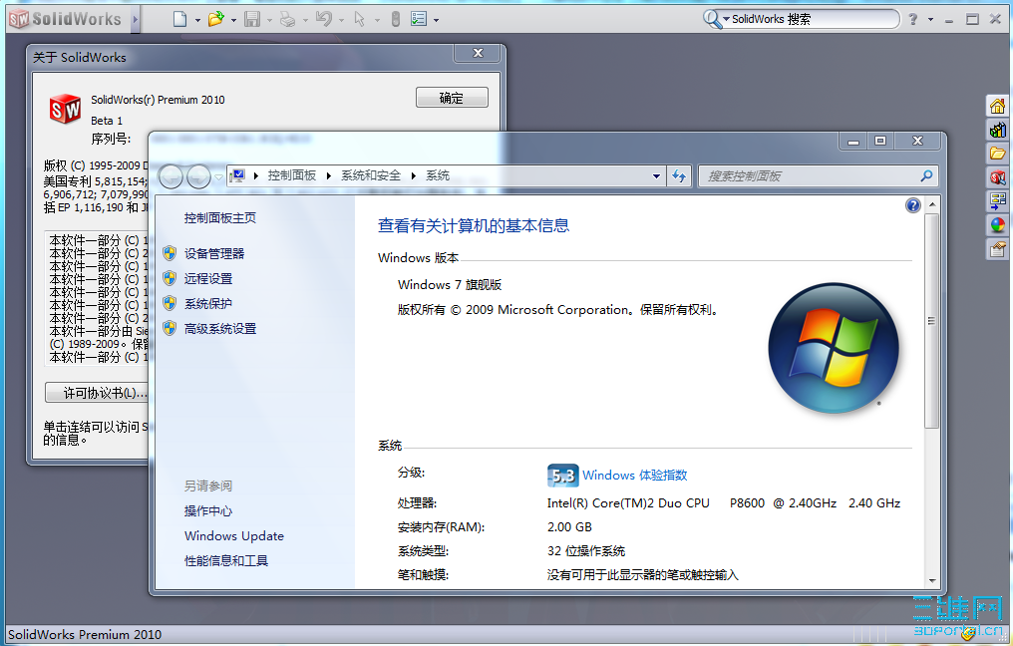
Task: Click the 确定 button in About SolidWorks
Action: 452,98
